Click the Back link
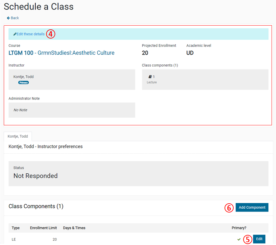276x245 pixels. pyautogui.click(x=13, y=18)
